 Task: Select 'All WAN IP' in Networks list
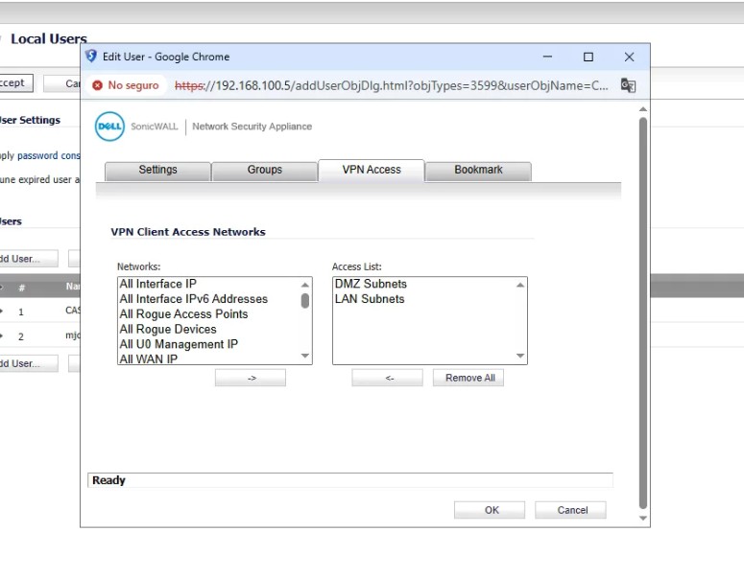pyautogui.click(x=148, y=359)
